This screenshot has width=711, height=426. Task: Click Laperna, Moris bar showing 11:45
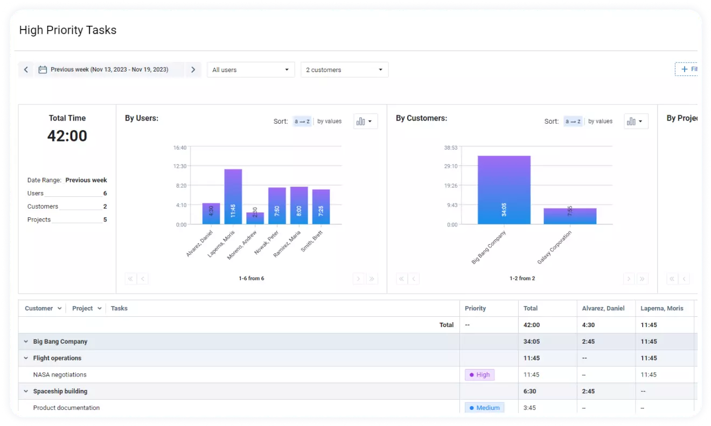point(233,197)
